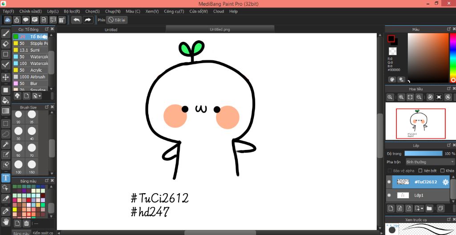Download cloud brushes icon in brush panel

[17, 96]
